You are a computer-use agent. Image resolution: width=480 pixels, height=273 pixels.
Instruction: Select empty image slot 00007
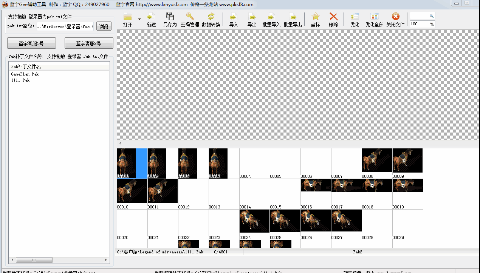click(x=346, y=163)
